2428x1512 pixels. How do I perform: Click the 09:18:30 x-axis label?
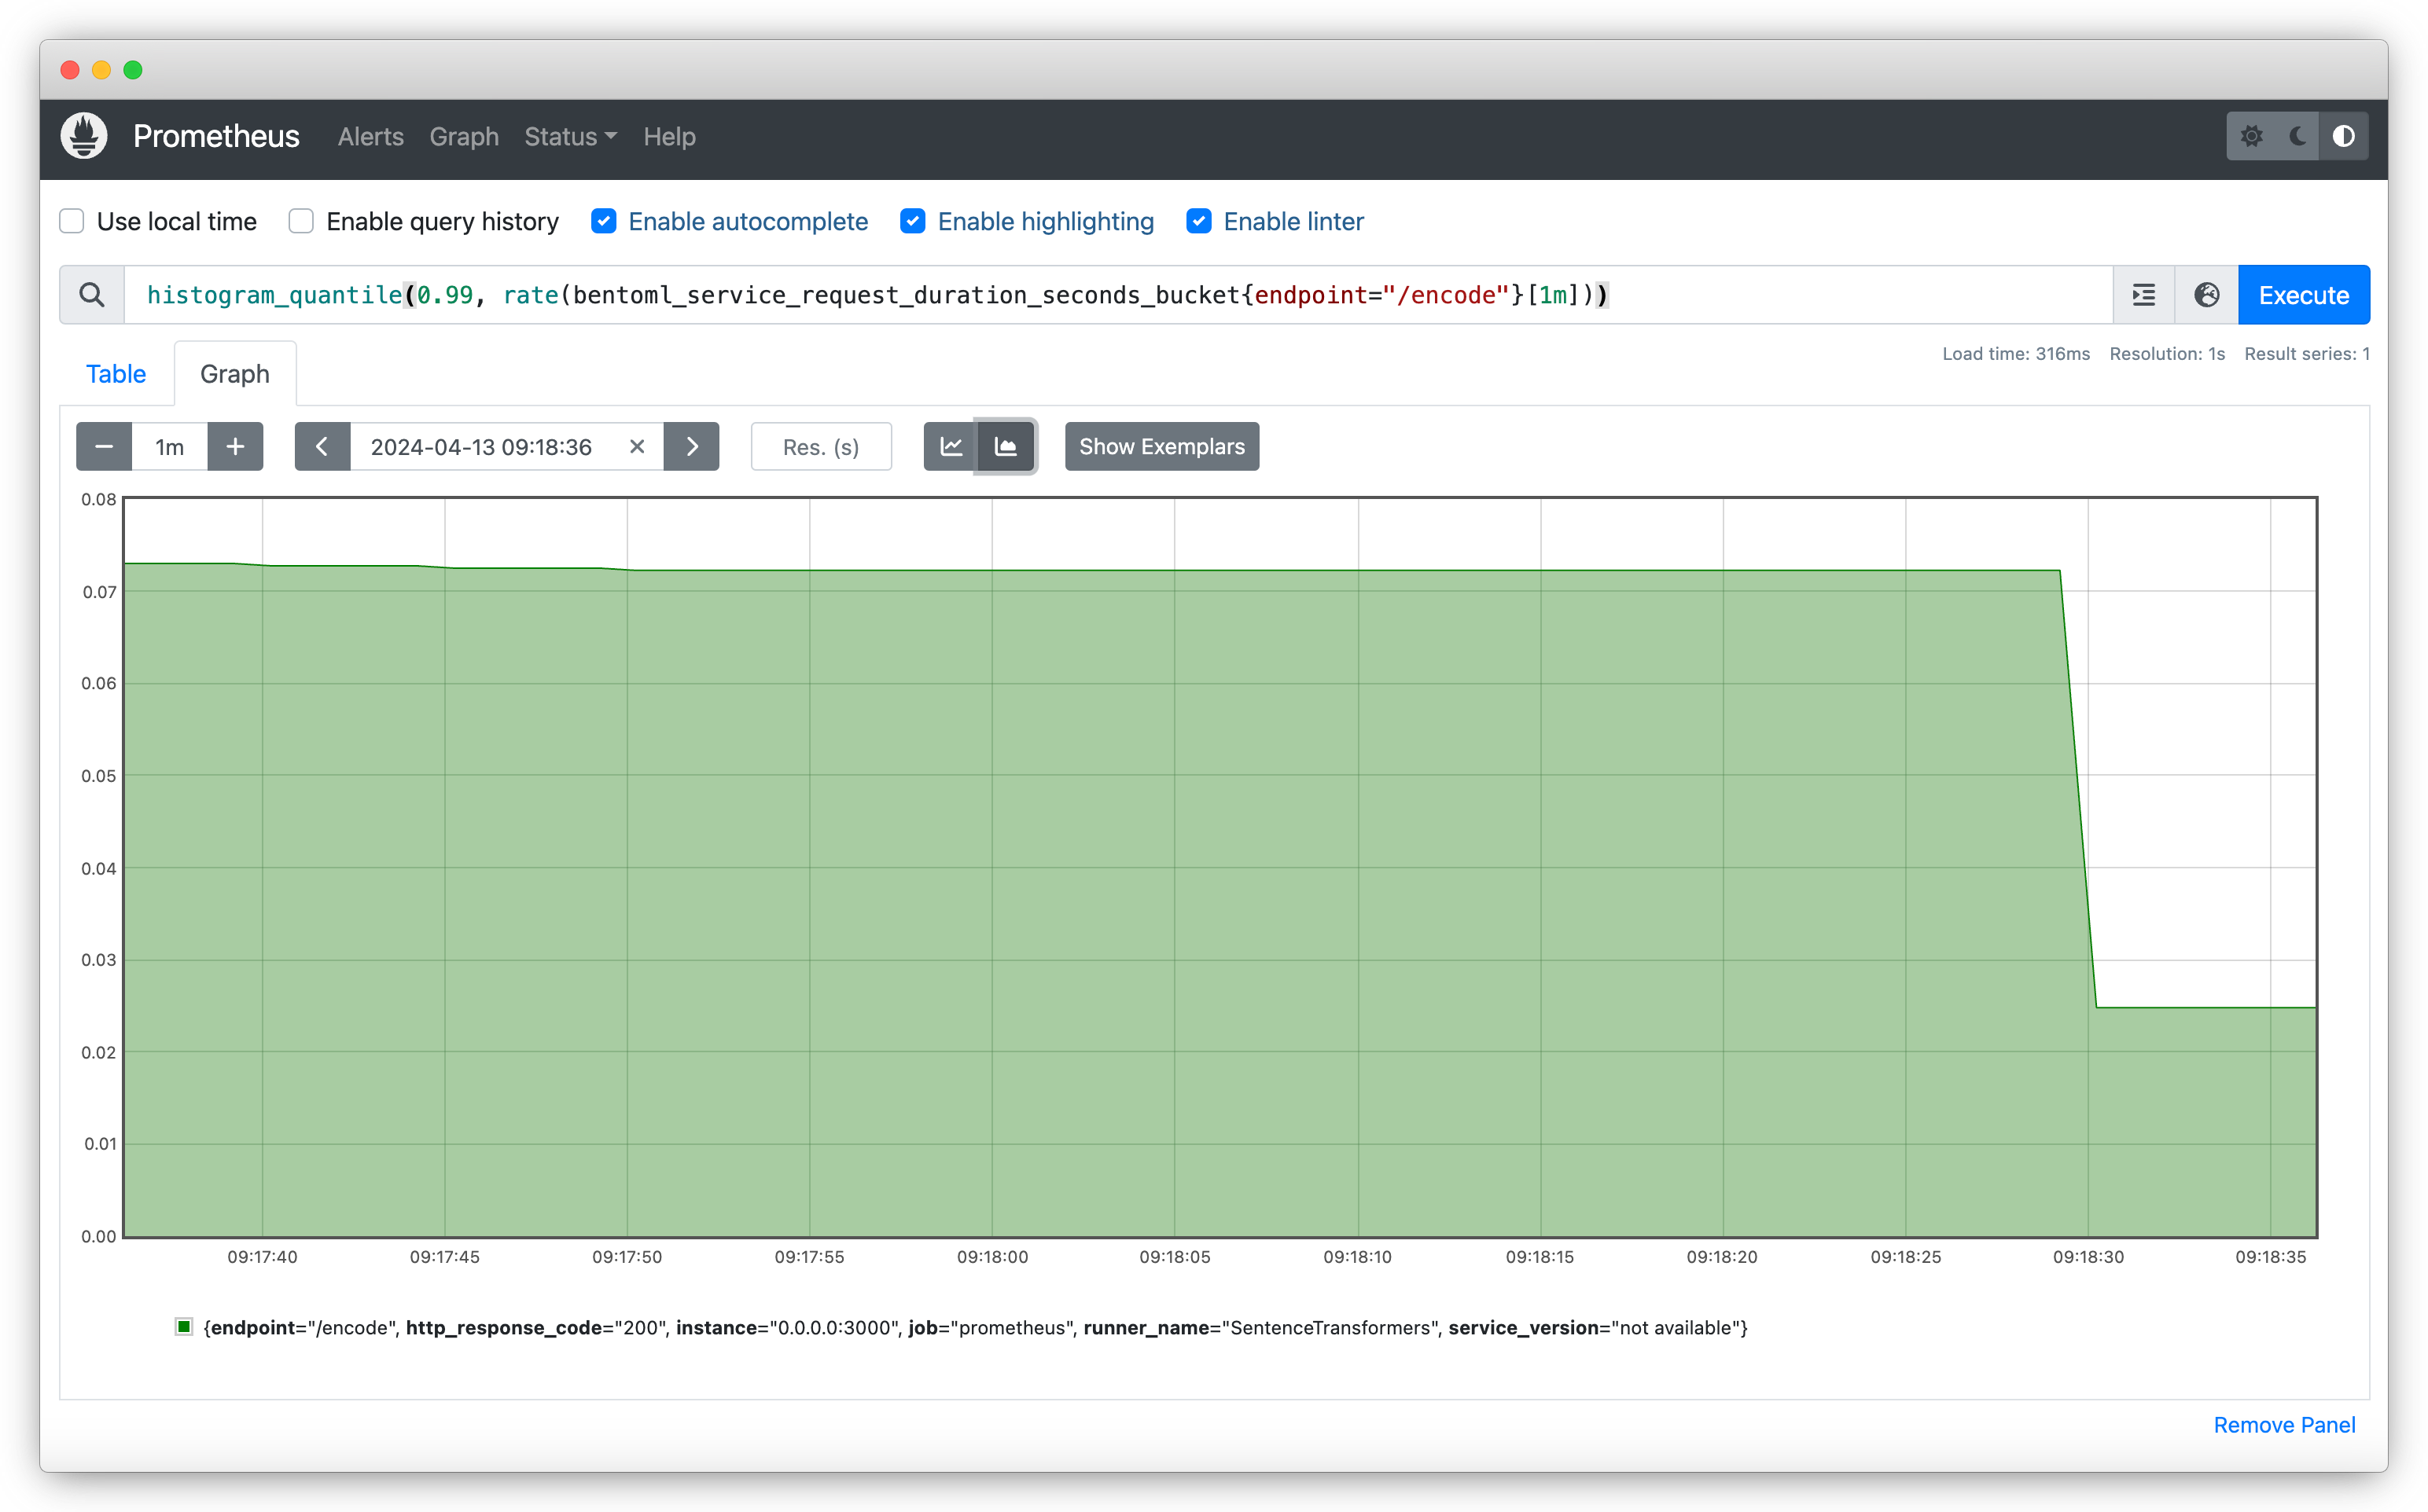point(2088,1257)
